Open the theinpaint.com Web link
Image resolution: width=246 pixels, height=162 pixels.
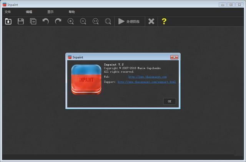(148, 77)
